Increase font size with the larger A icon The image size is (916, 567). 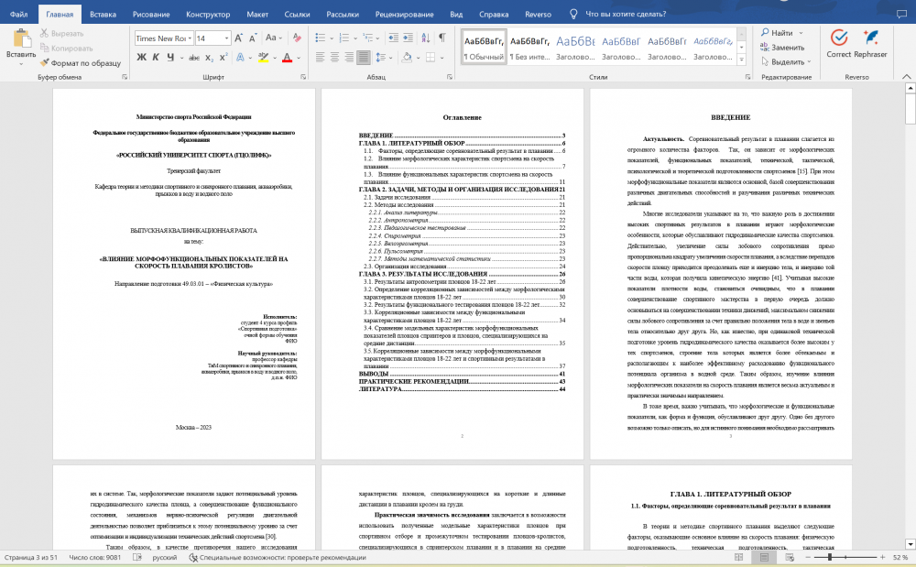[238, 38]
